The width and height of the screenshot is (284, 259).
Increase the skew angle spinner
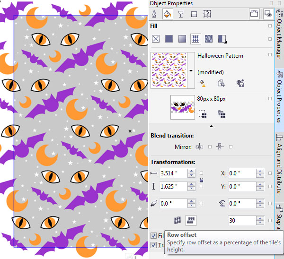click(191, 201)
